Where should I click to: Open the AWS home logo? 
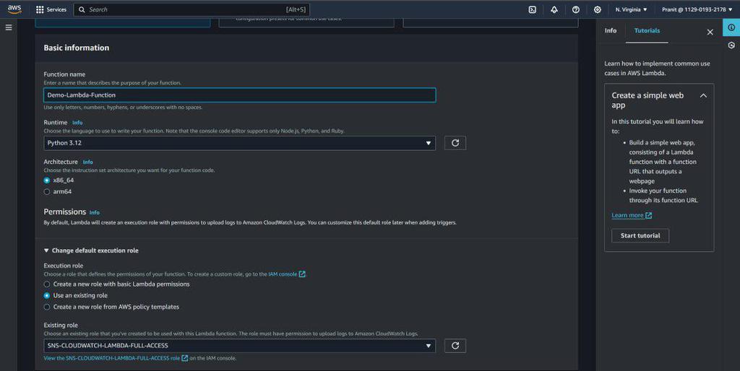pyautogui.click(x=14, y=9)
